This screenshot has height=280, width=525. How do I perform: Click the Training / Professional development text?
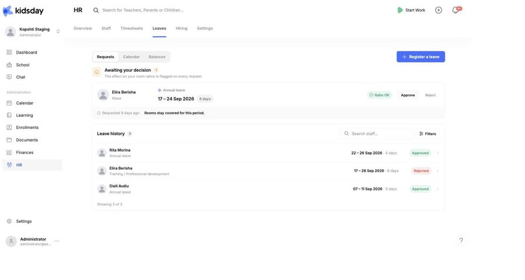139,174
